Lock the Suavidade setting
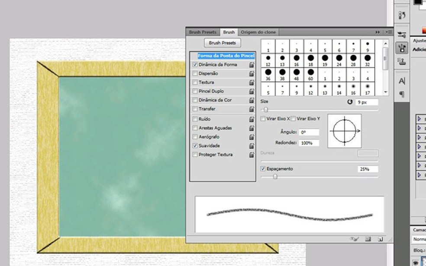The image size is (426, 266). pos(252,146)
